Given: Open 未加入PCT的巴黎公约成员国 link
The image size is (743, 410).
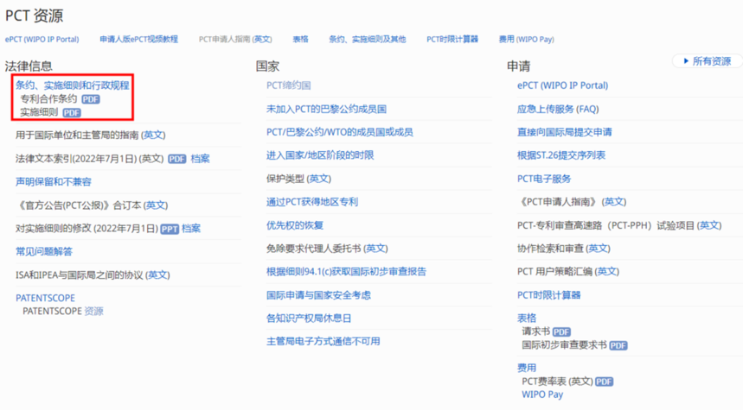Looking at the screenshot, I should coord(326,110).
